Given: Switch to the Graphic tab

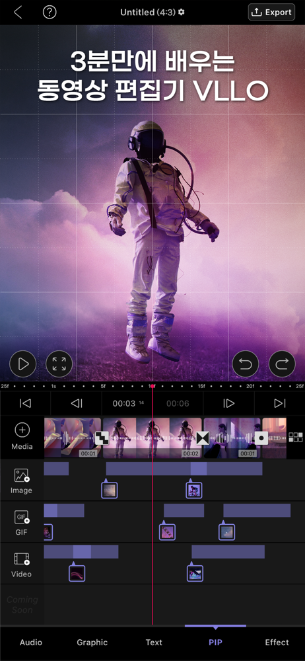Looking at the screenshot, I should (x=92, y=642).
